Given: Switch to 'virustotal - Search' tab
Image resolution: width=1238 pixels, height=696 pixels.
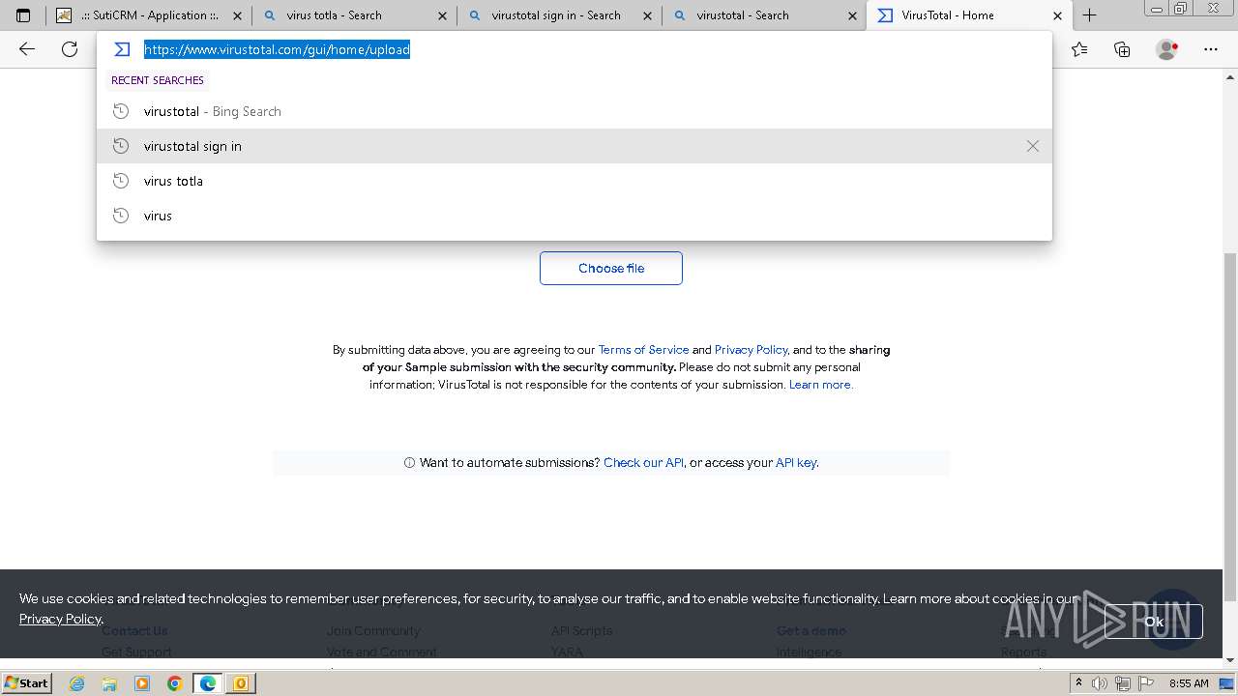Looking at the screenshot, I should click(763, 15).
